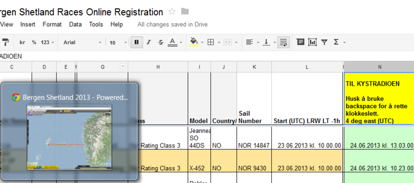The width and height of the screenshot is (414, 183).
Task: Expand the vertical align dropdown arrow
Action: [275, 42]
